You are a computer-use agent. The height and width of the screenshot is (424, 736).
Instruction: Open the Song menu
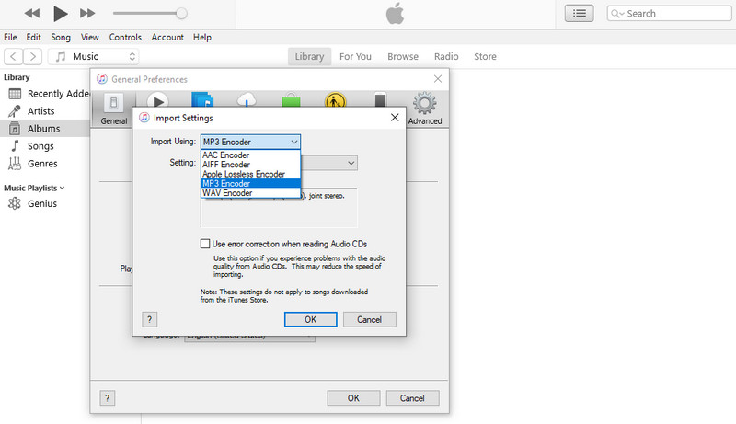pos(61,37)
